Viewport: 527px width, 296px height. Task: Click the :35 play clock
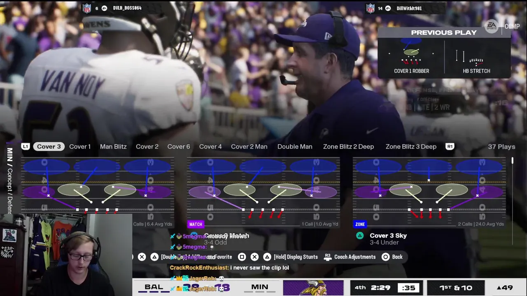click(408, 288)
